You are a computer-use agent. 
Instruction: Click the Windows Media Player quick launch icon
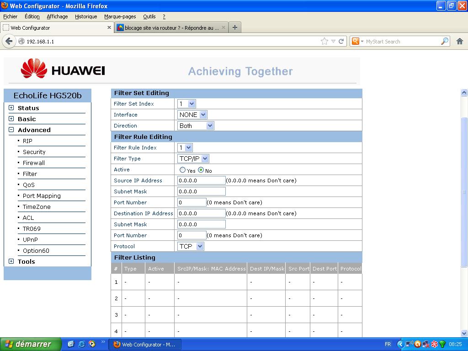coord(92,344)
